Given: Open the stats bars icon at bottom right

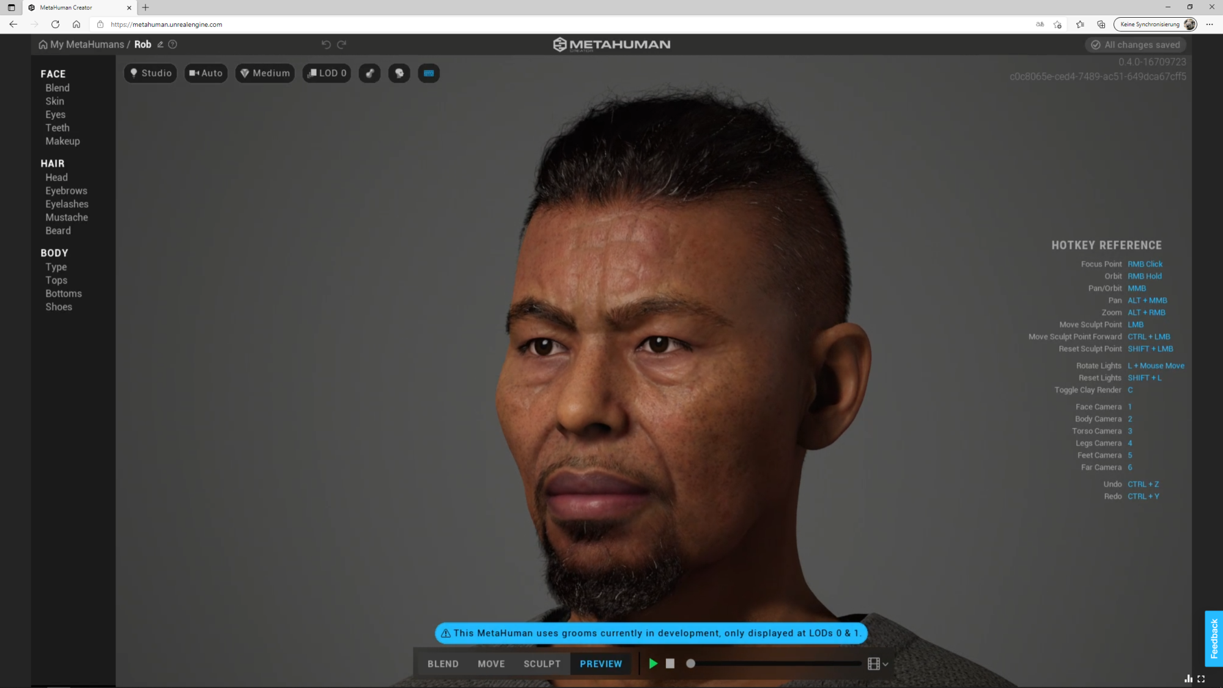Looking at the screenshot, I should click(x=1188, y=679).
